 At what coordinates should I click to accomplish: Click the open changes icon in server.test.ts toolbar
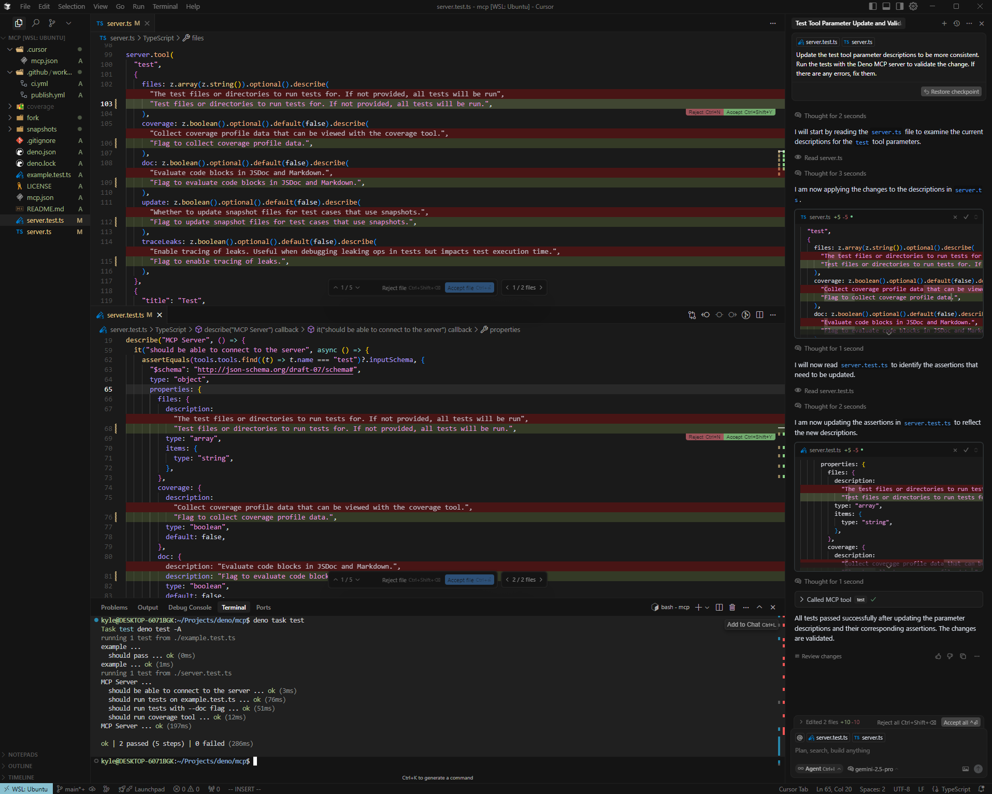coord(692,315)
